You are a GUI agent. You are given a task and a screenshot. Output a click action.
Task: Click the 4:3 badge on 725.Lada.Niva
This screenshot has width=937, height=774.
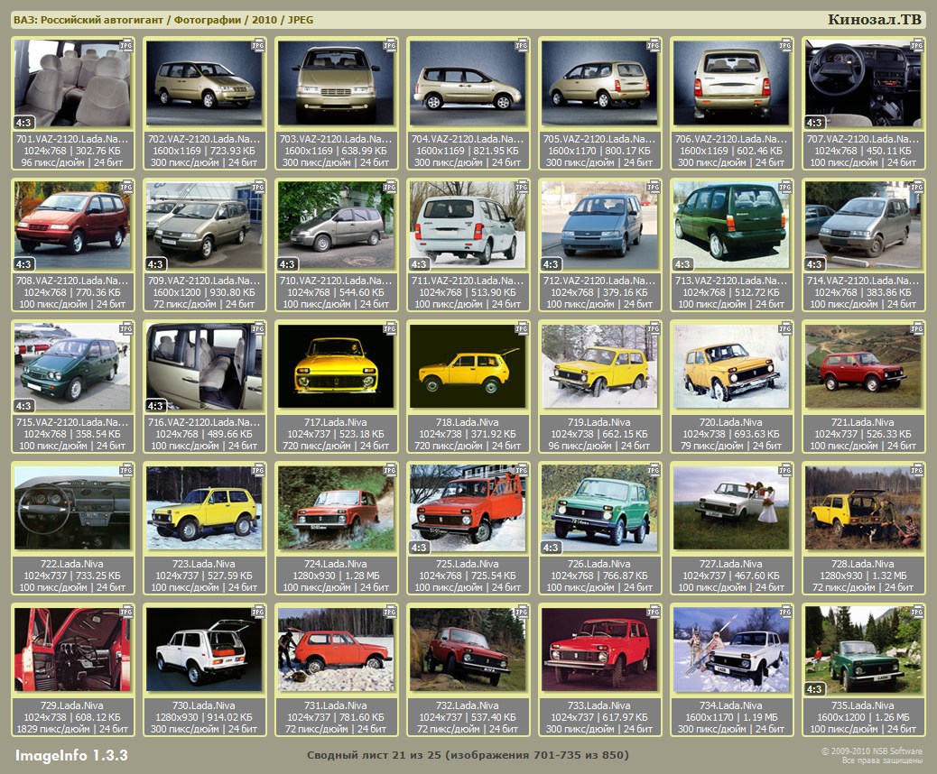(x=419, y=548)
